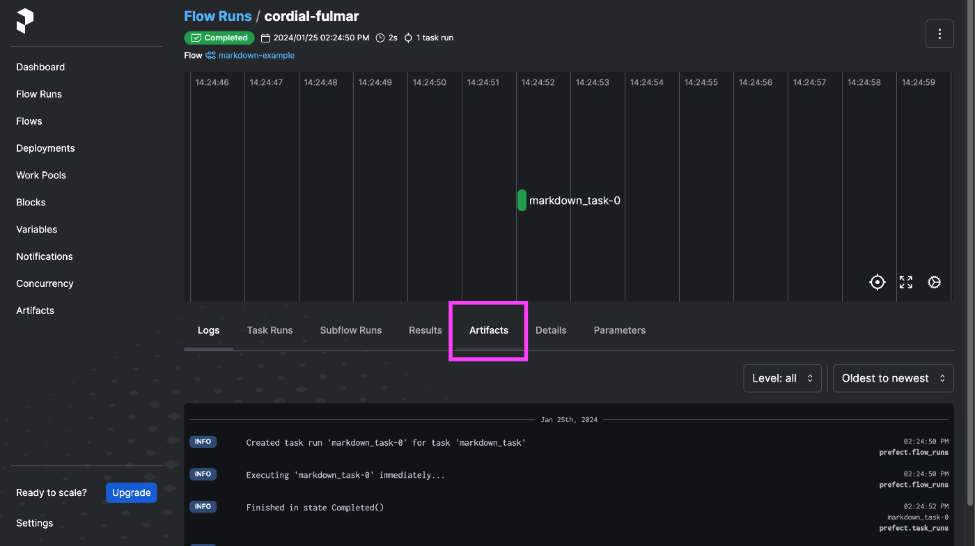Select the green markdown_task-0 bar
Image resolution: width=975 pixels, height=546 pixels.
[x=522, y=201]
